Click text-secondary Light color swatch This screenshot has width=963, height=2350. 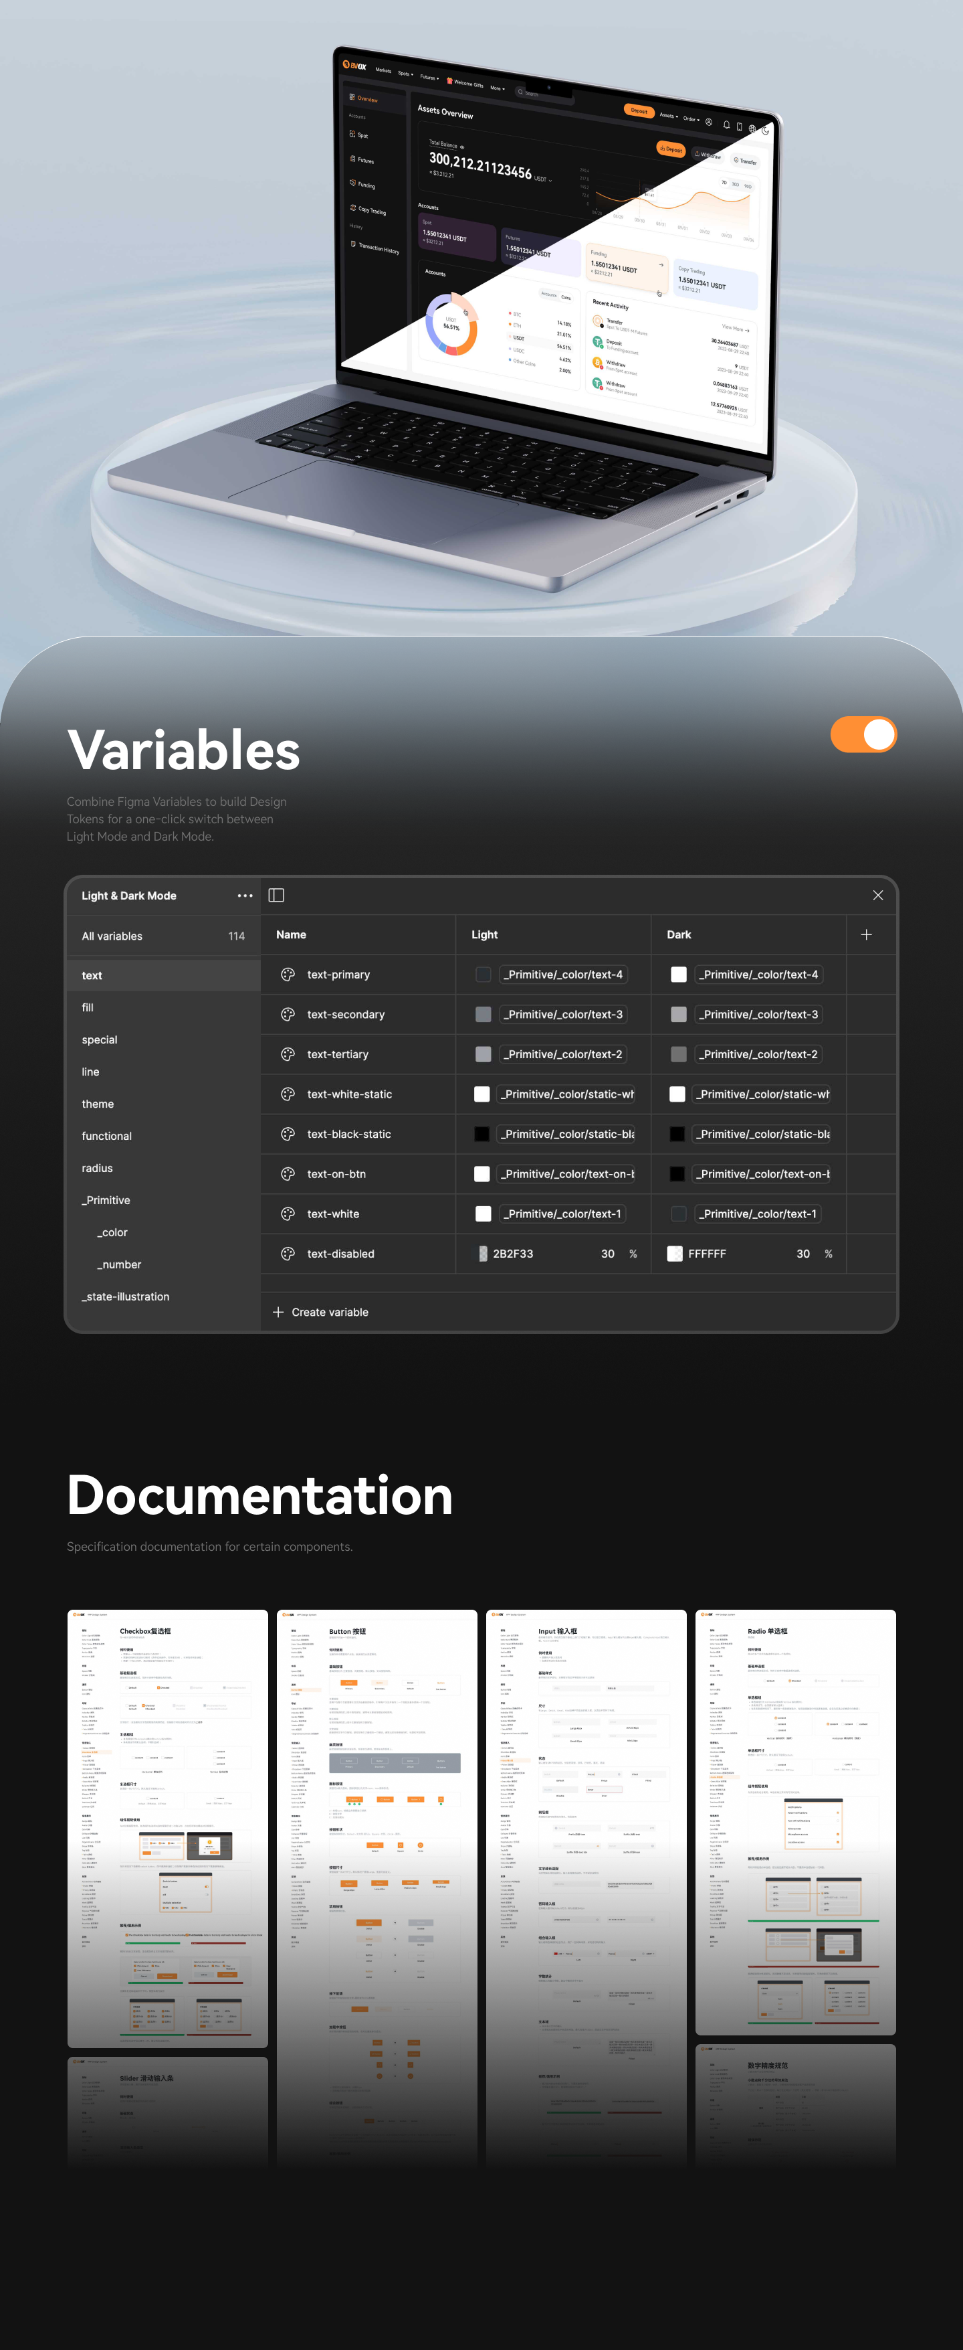click(483, 1015)
